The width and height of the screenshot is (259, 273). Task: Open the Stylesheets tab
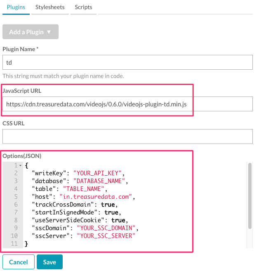click(50, 7)
